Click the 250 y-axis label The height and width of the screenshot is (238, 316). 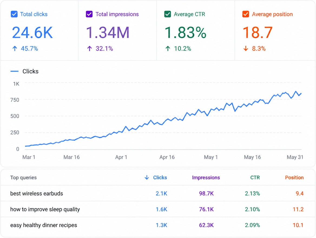coord(15,133)
